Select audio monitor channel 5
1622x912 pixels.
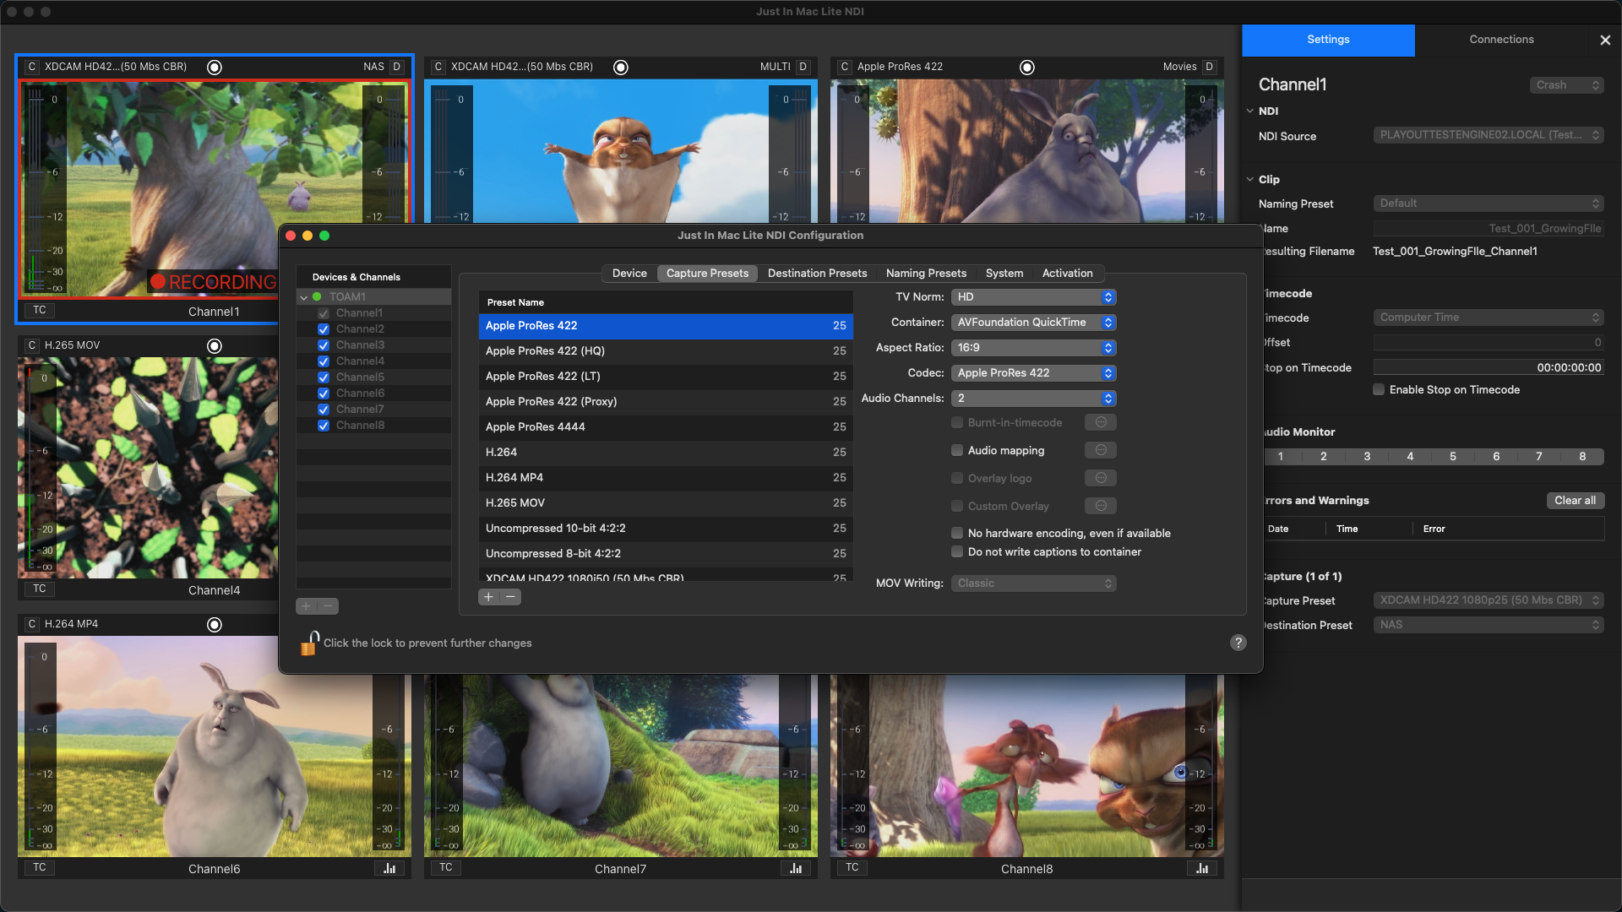(1452, 457)
